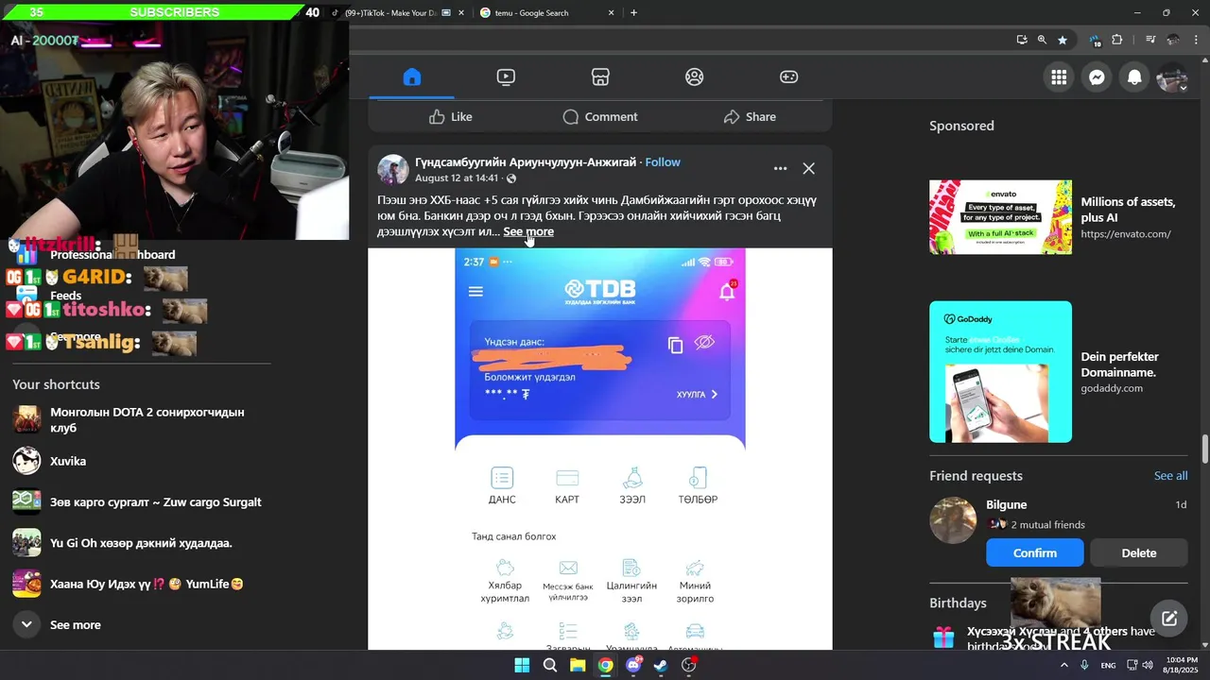
Task: Open the Envato sponsored ad
Action: pos(1000,217)
